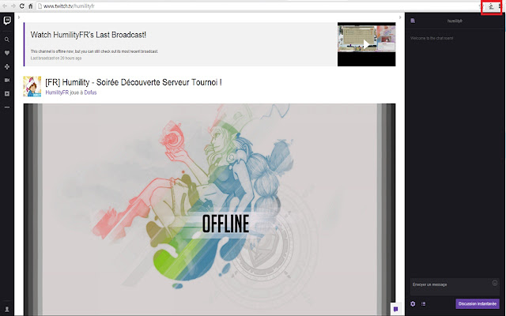Open the browser hamburger menu
This screenshot has height=316, width=506.
[x=500, y=6]
